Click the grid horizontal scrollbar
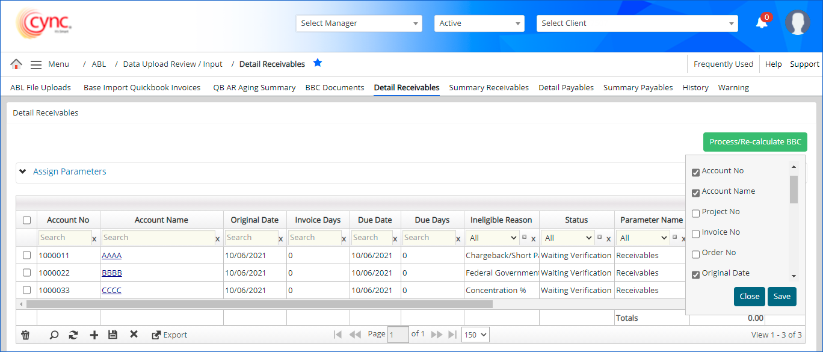The width and height of the screenshot is (823, 352). (x=259, y=304)
